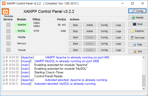View the Apache Logs
Screen dimensions: 148x96
(x=118, y=25)
